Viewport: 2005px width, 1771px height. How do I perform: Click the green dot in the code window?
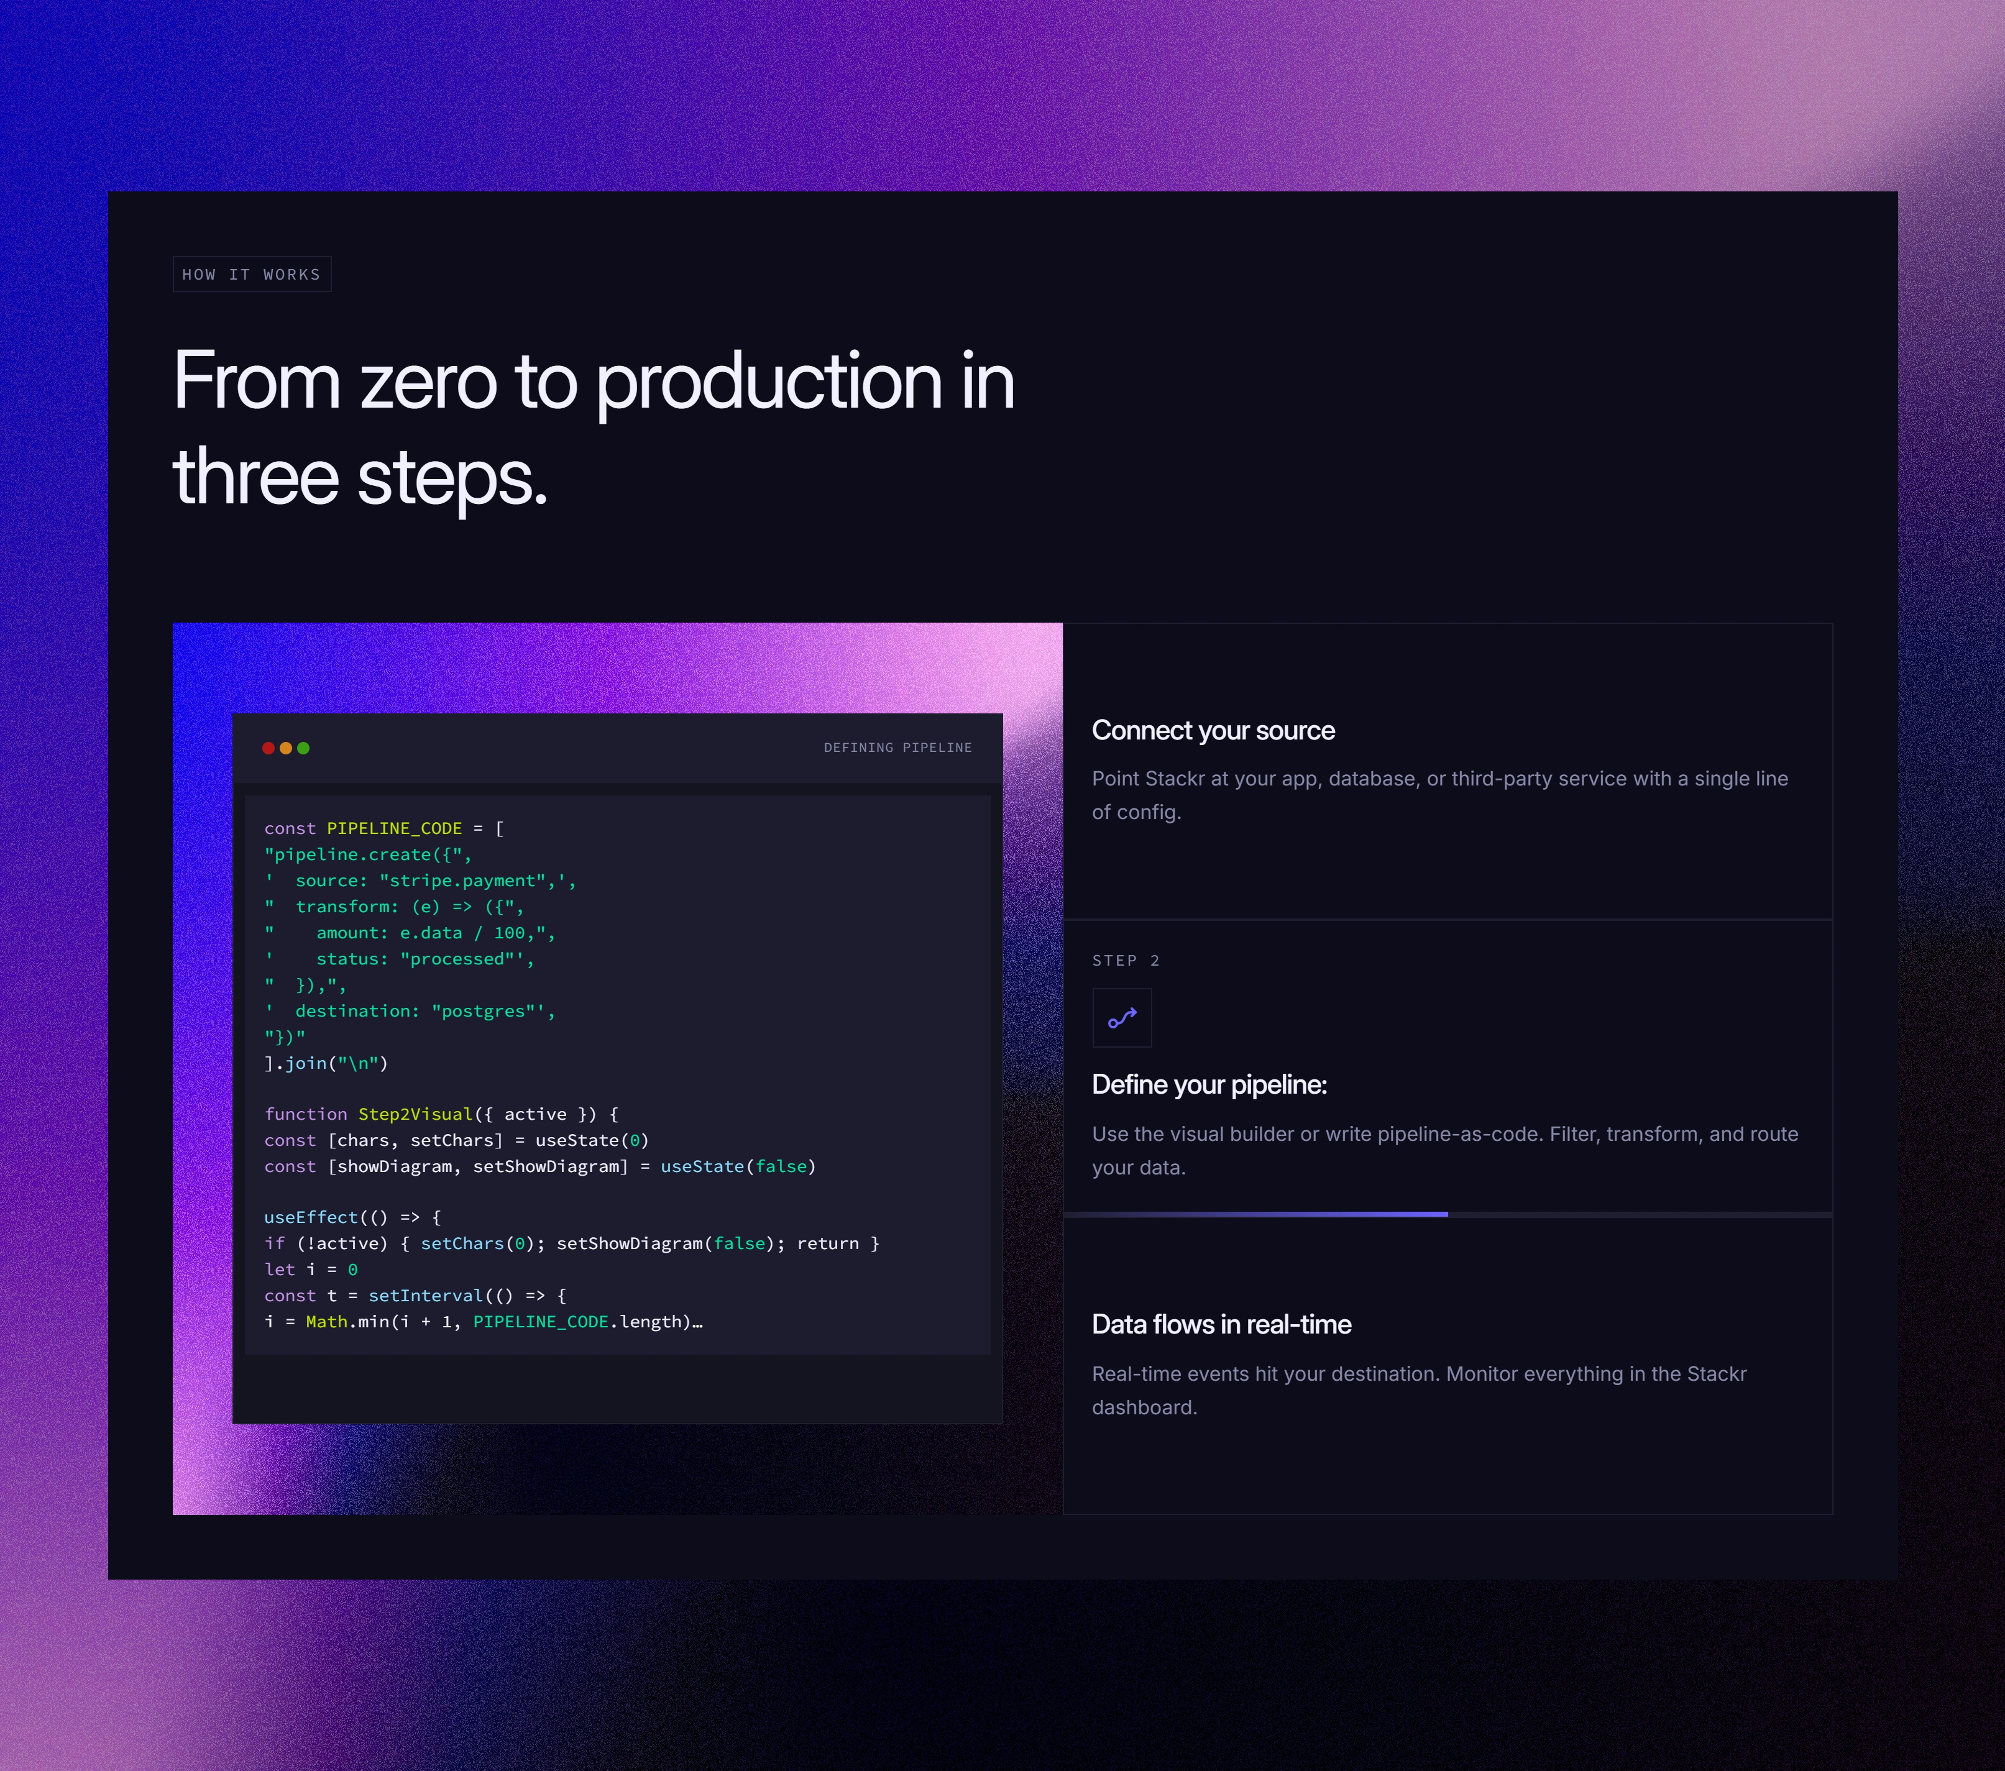[303, 748]
